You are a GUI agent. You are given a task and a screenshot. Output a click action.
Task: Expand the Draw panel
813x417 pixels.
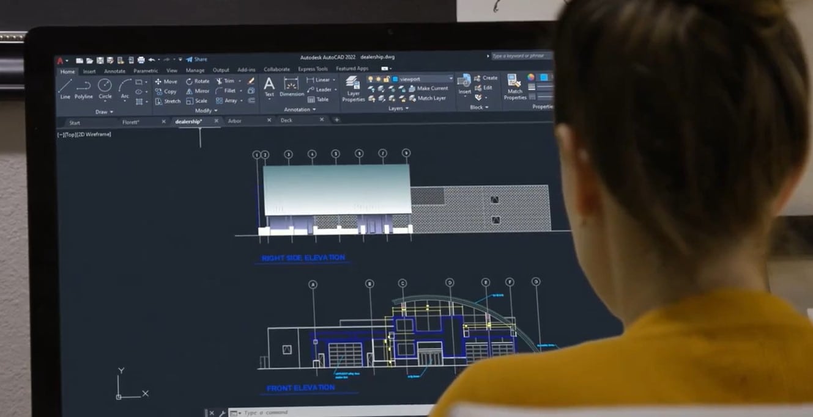click(103, 112)
